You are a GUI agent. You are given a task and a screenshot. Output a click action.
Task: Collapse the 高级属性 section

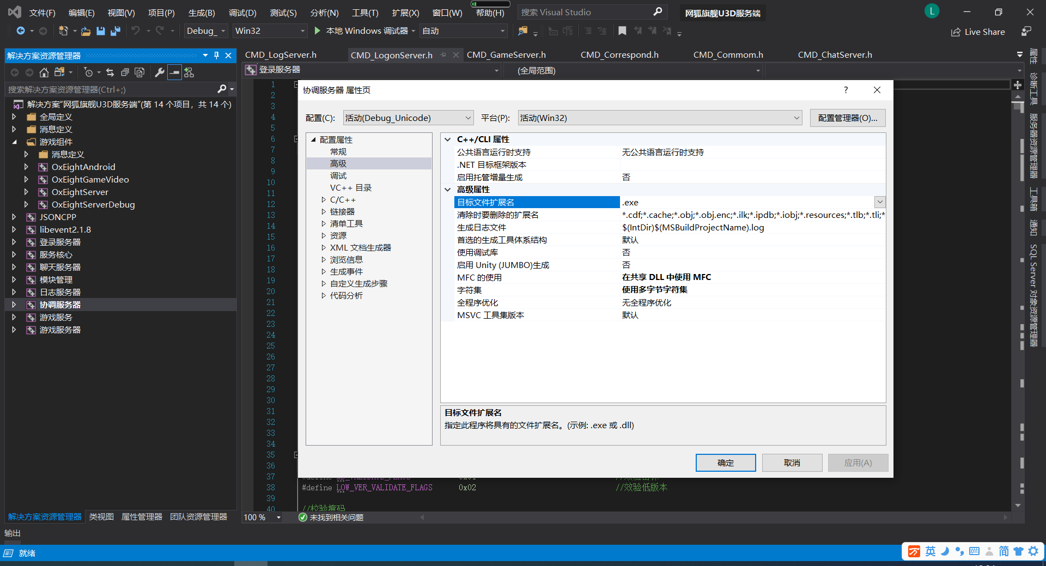tap(448, 190)
